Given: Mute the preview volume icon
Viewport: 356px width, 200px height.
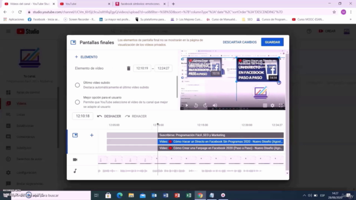Looking at the screenshot, I should (215, 105).
